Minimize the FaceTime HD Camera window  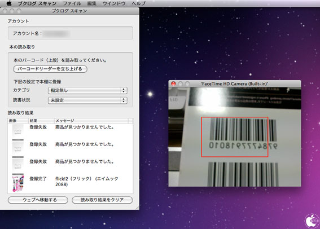click(x=181, y=83)
